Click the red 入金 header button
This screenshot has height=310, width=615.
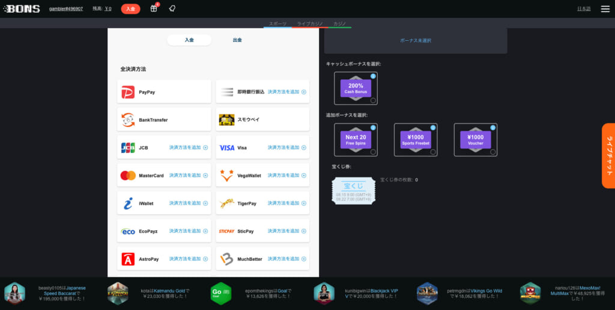tap(130, 8)
